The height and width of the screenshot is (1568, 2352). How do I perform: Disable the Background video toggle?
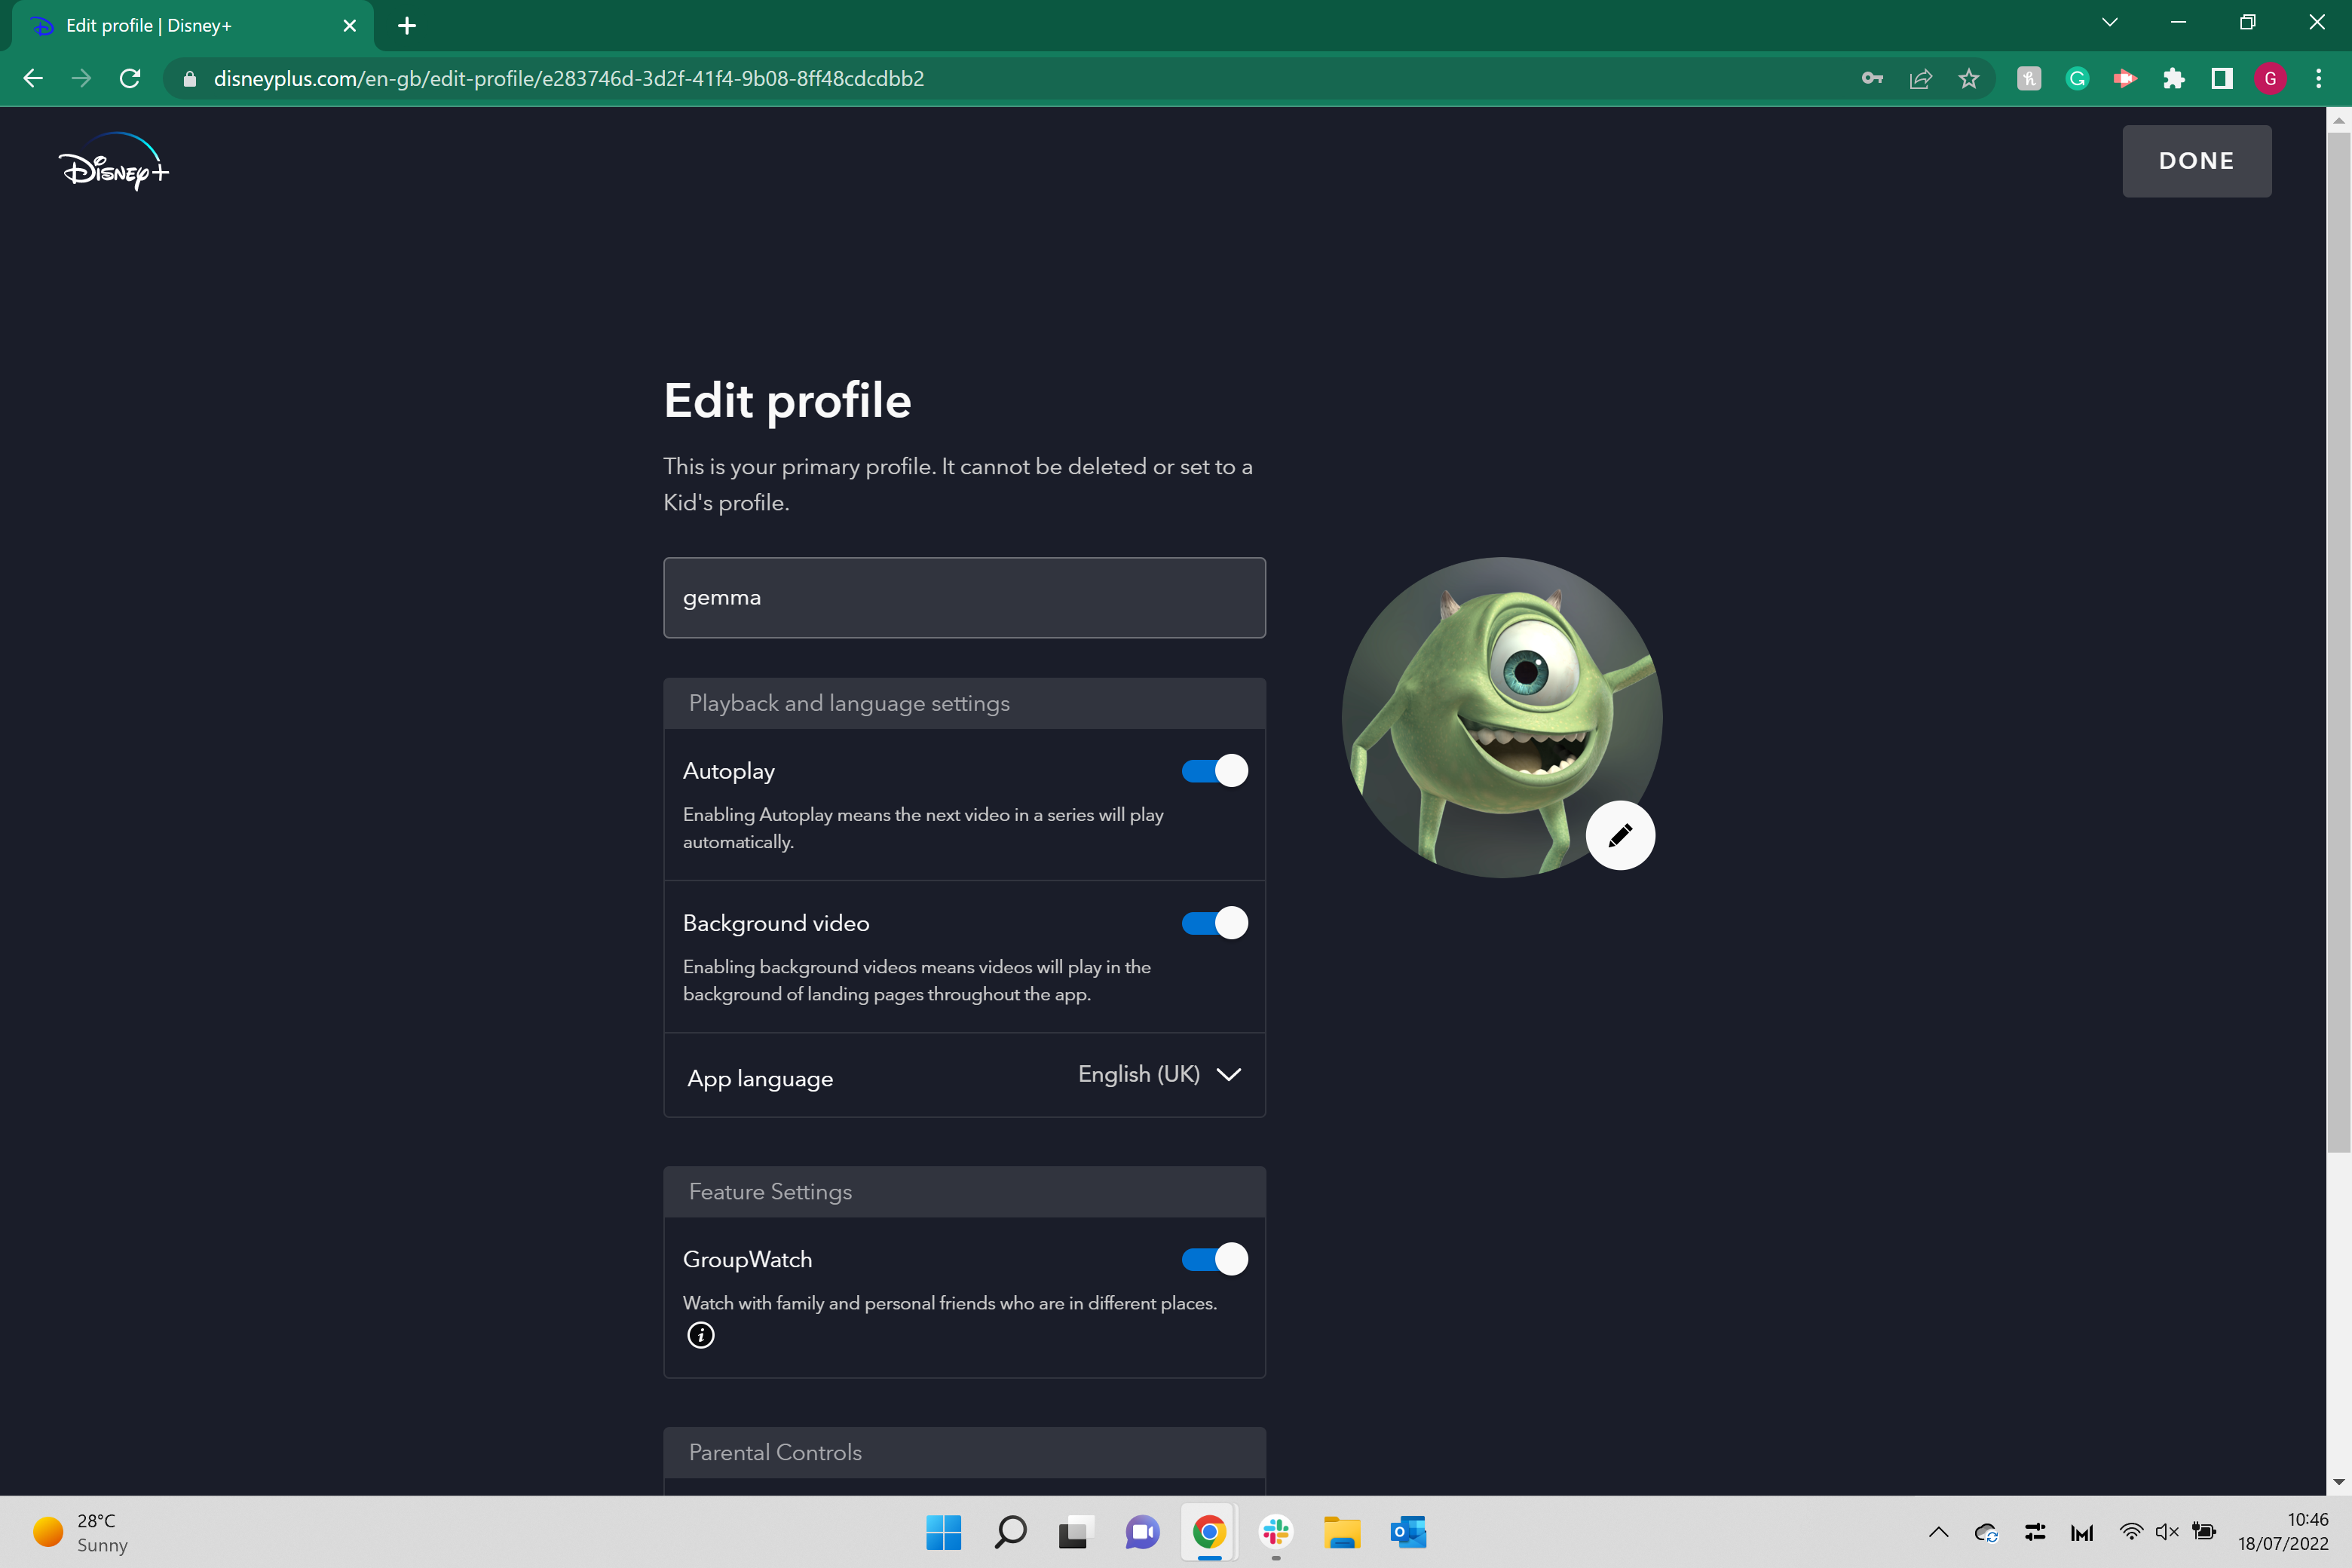pyautogui.click(x=1215, y=923)
